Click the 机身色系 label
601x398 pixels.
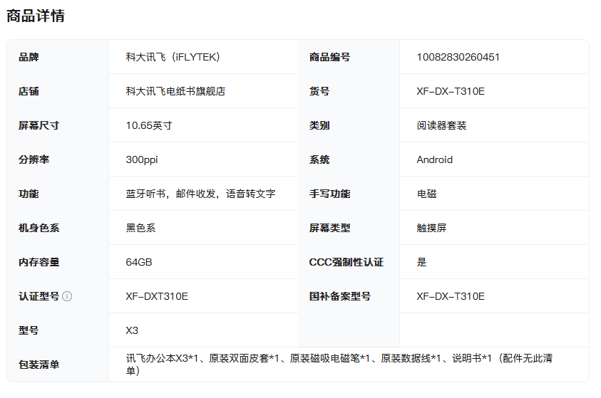point(38,228)
